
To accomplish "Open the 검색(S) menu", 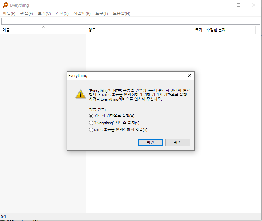I will 62,13.
